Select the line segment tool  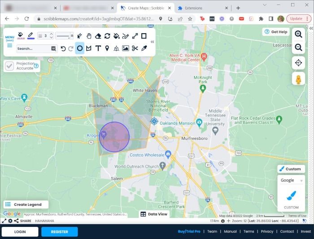(135, 36)
